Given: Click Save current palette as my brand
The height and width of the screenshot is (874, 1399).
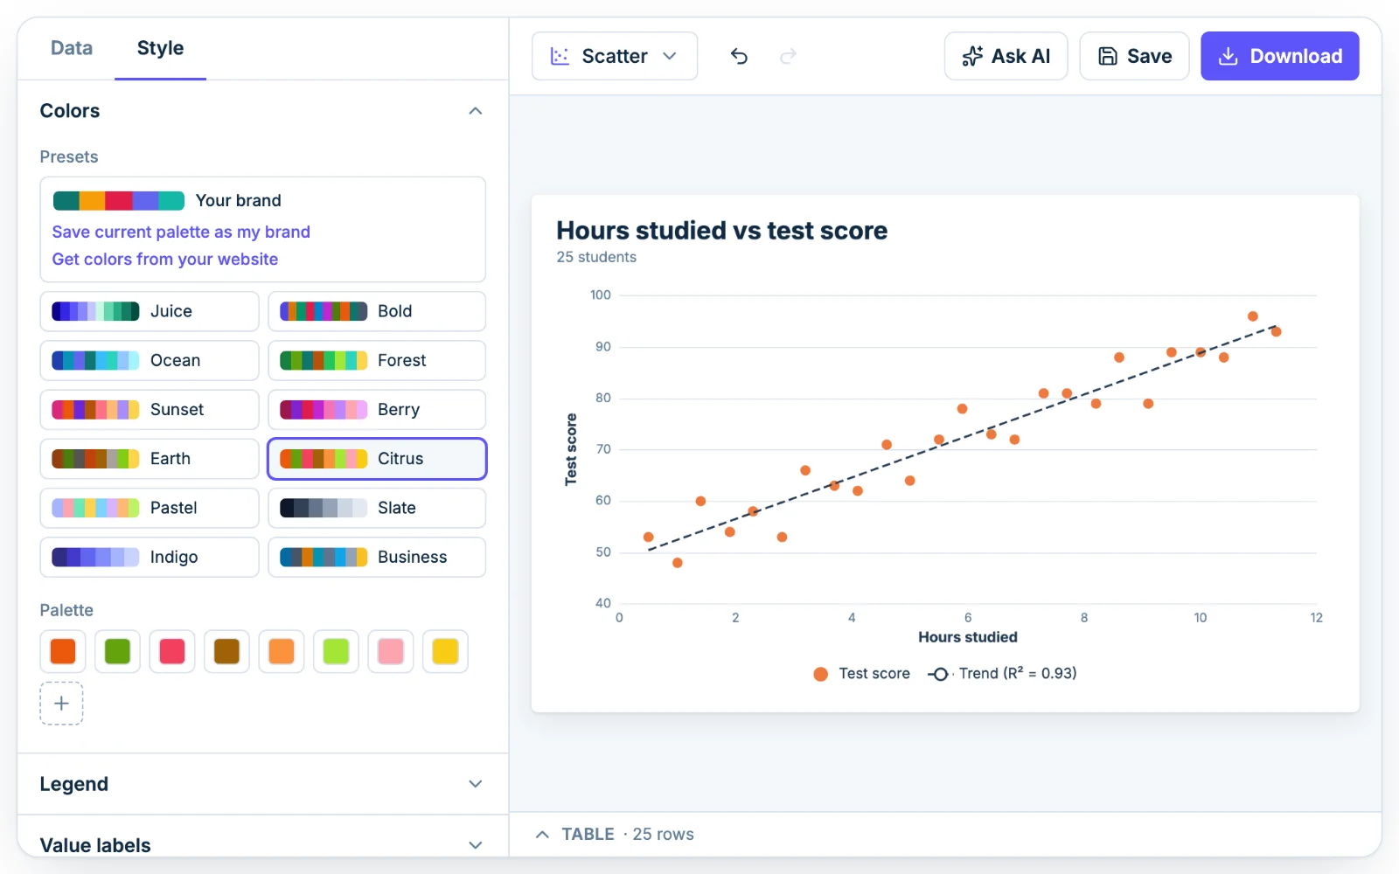Looking at the screenshot, I should coord(181,232).
